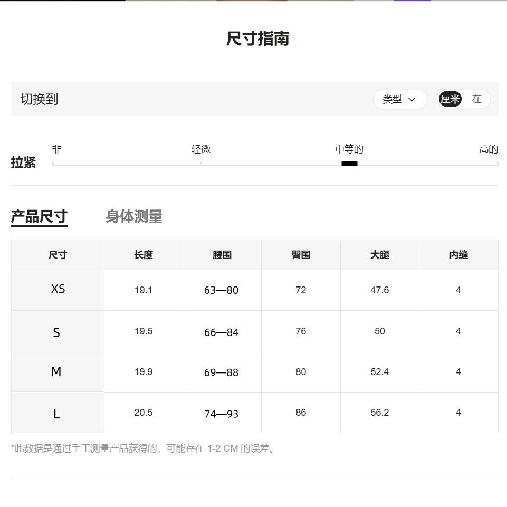Click thigh value 47.6
The width and height of the screenshot is (507, 507).
pos(380,290)
